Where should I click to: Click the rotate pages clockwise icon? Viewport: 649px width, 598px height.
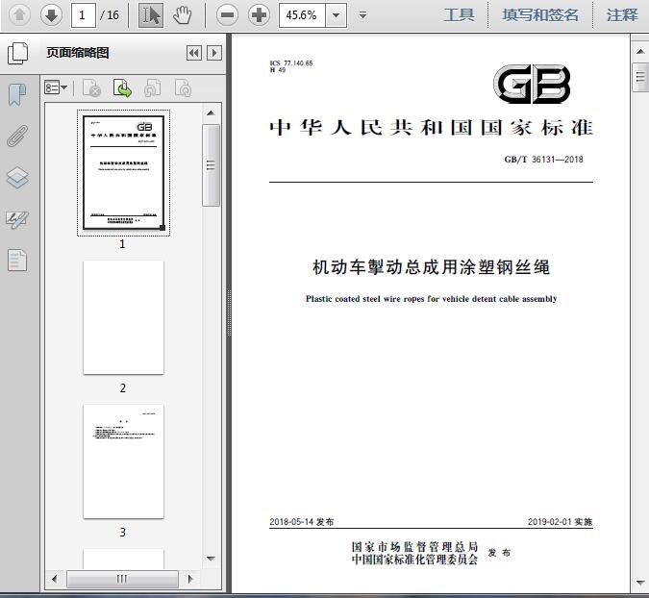click(x=183, y=87)
